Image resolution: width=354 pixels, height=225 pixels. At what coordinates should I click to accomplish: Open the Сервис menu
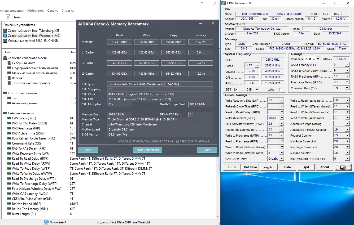(x=53, y=11)
